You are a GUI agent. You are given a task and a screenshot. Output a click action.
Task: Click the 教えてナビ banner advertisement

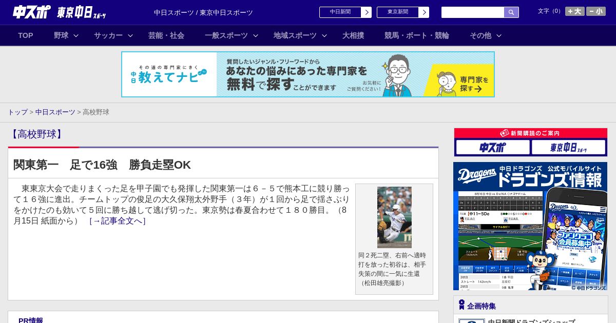point(308,74)
